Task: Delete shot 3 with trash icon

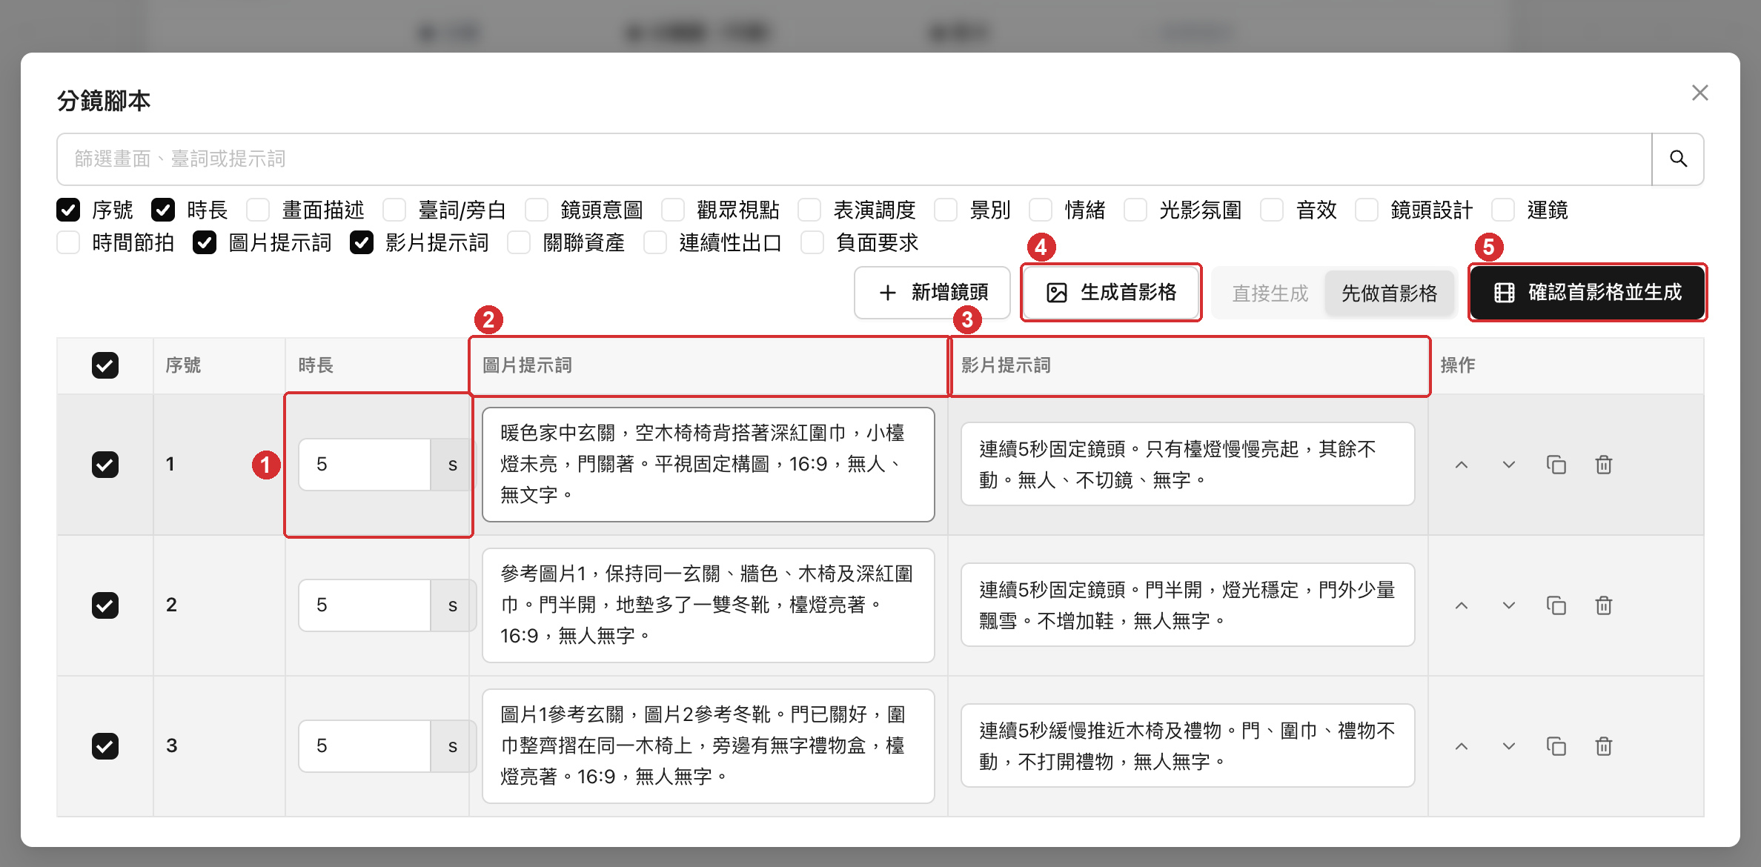Action: [x=1604, y=746]
